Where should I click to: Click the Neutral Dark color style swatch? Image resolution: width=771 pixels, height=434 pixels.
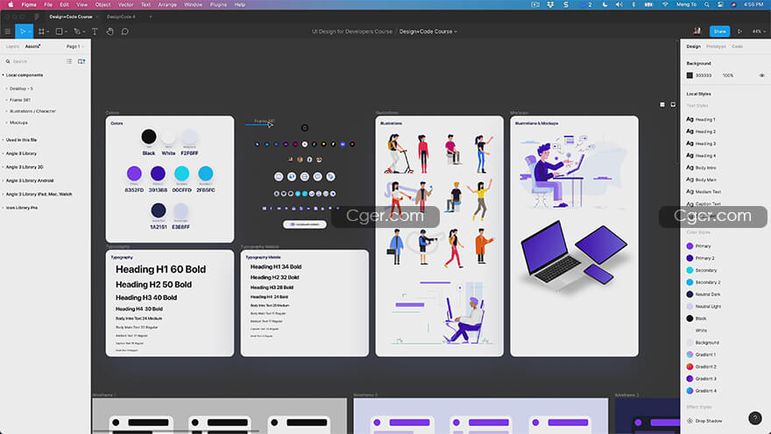click(690, 295)
